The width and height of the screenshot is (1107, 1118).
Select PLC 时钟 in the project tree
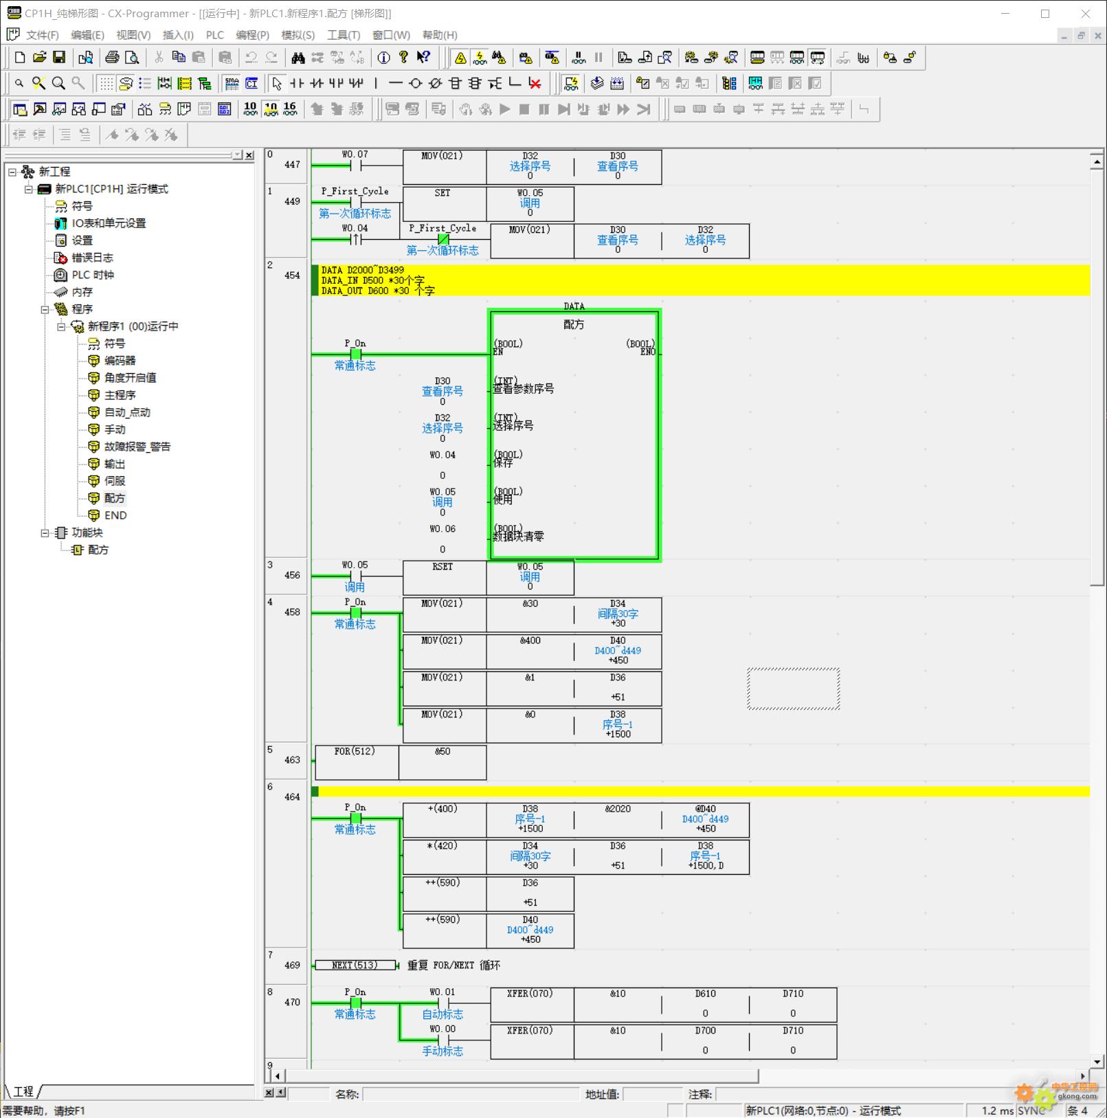(93, 275)
